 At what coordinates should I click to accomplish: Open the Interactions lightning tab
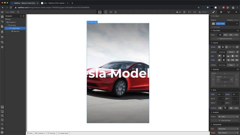(x=236, y=12)
